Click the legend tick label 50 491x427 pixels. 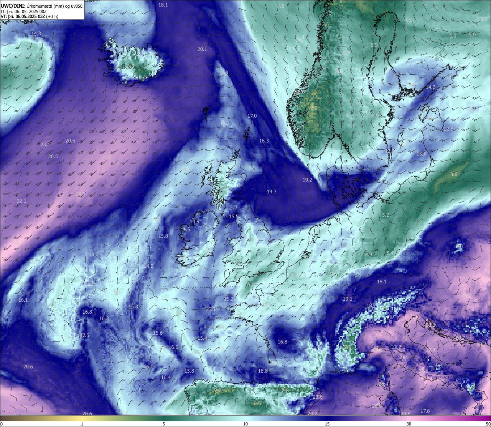click(x=488, y=424)
